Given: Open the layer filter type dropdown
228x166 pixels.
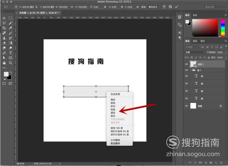Looking at the screenshot, I should (x=192, y=47).
